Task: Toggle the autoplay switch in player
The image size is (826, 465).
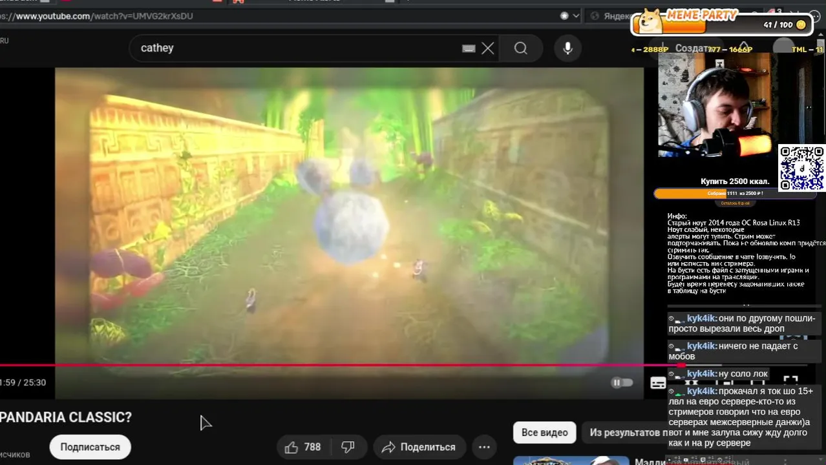Action: (622, 383)
